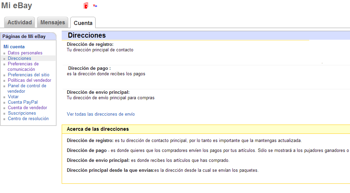Click the 'Acerca de las direcciones' heading
The image size is (350, 193).
click(98, 129)
